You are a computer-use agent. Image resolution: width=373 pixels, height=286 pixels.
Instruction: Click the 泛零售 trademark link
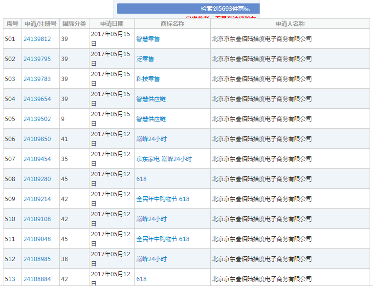click(x=145, y=59)
